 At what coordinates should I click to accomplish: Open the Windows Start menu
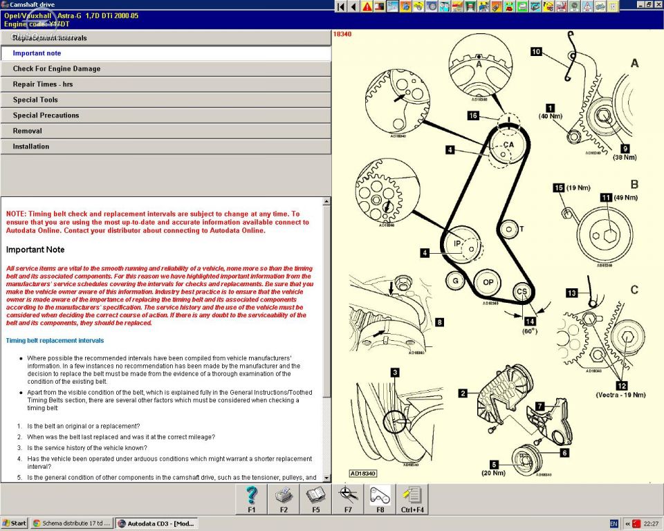[x=15, y=523]
